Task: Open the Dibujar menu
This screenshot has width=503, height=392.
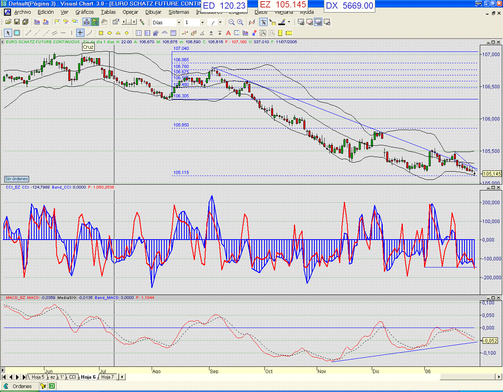Action: [153, 12]
